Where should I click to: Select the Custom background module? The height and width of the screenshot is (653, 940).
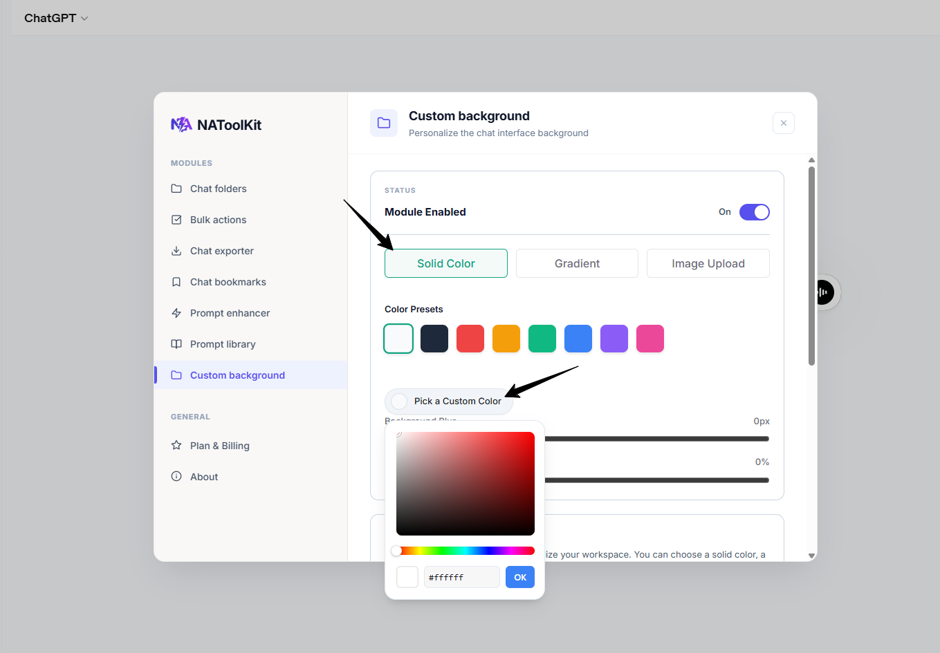pos(250,375)
